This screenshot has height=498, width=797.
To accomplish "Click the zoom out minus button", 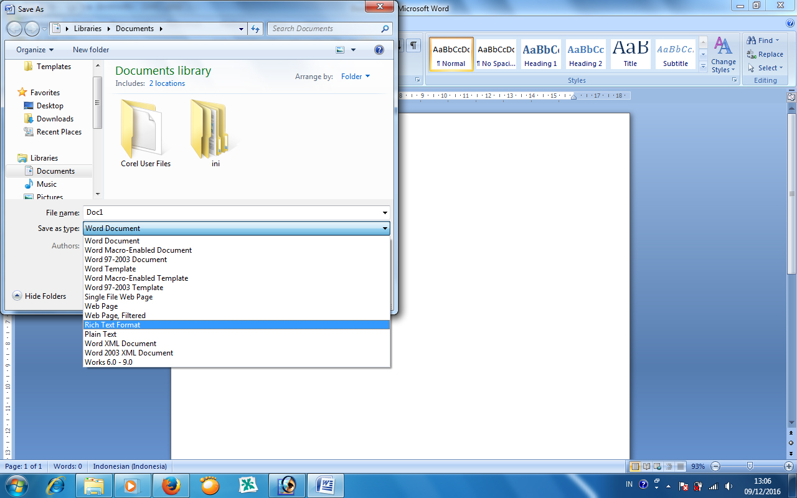I will pyautogui.click(x=715, y=466).
